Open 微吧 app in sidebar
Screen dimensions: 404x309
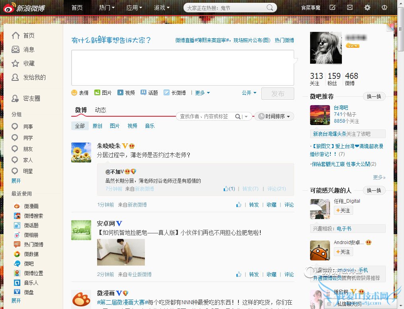(24, 263)
